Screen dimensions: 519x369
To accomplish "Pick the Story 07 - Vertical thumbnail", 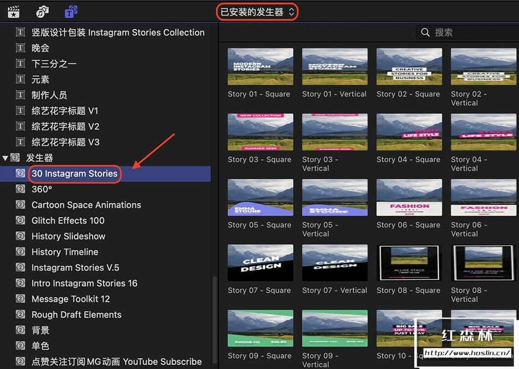I will (x=335, y=263).
